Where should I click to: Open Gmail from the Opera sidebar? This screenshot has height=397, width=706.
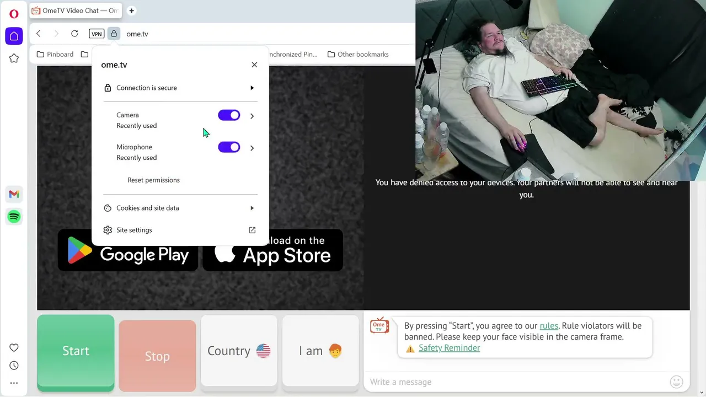point(14,194)
